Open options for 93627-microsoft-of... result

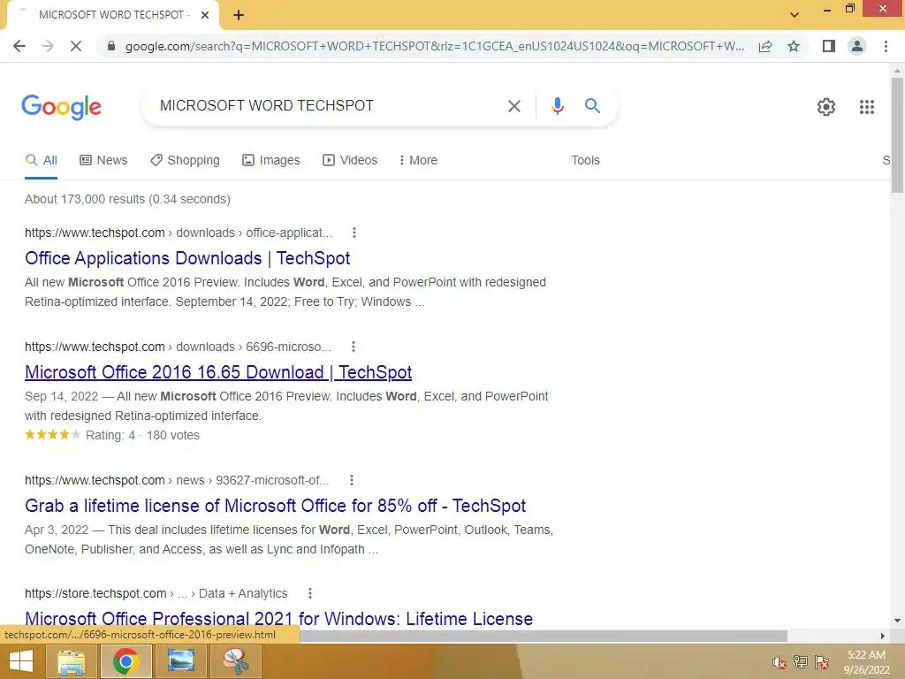coord(352,480)
